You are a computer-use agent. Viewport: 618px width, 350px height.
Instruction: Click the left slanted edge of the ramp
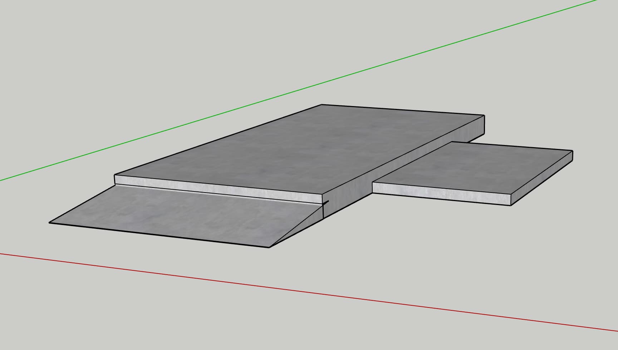82,204
